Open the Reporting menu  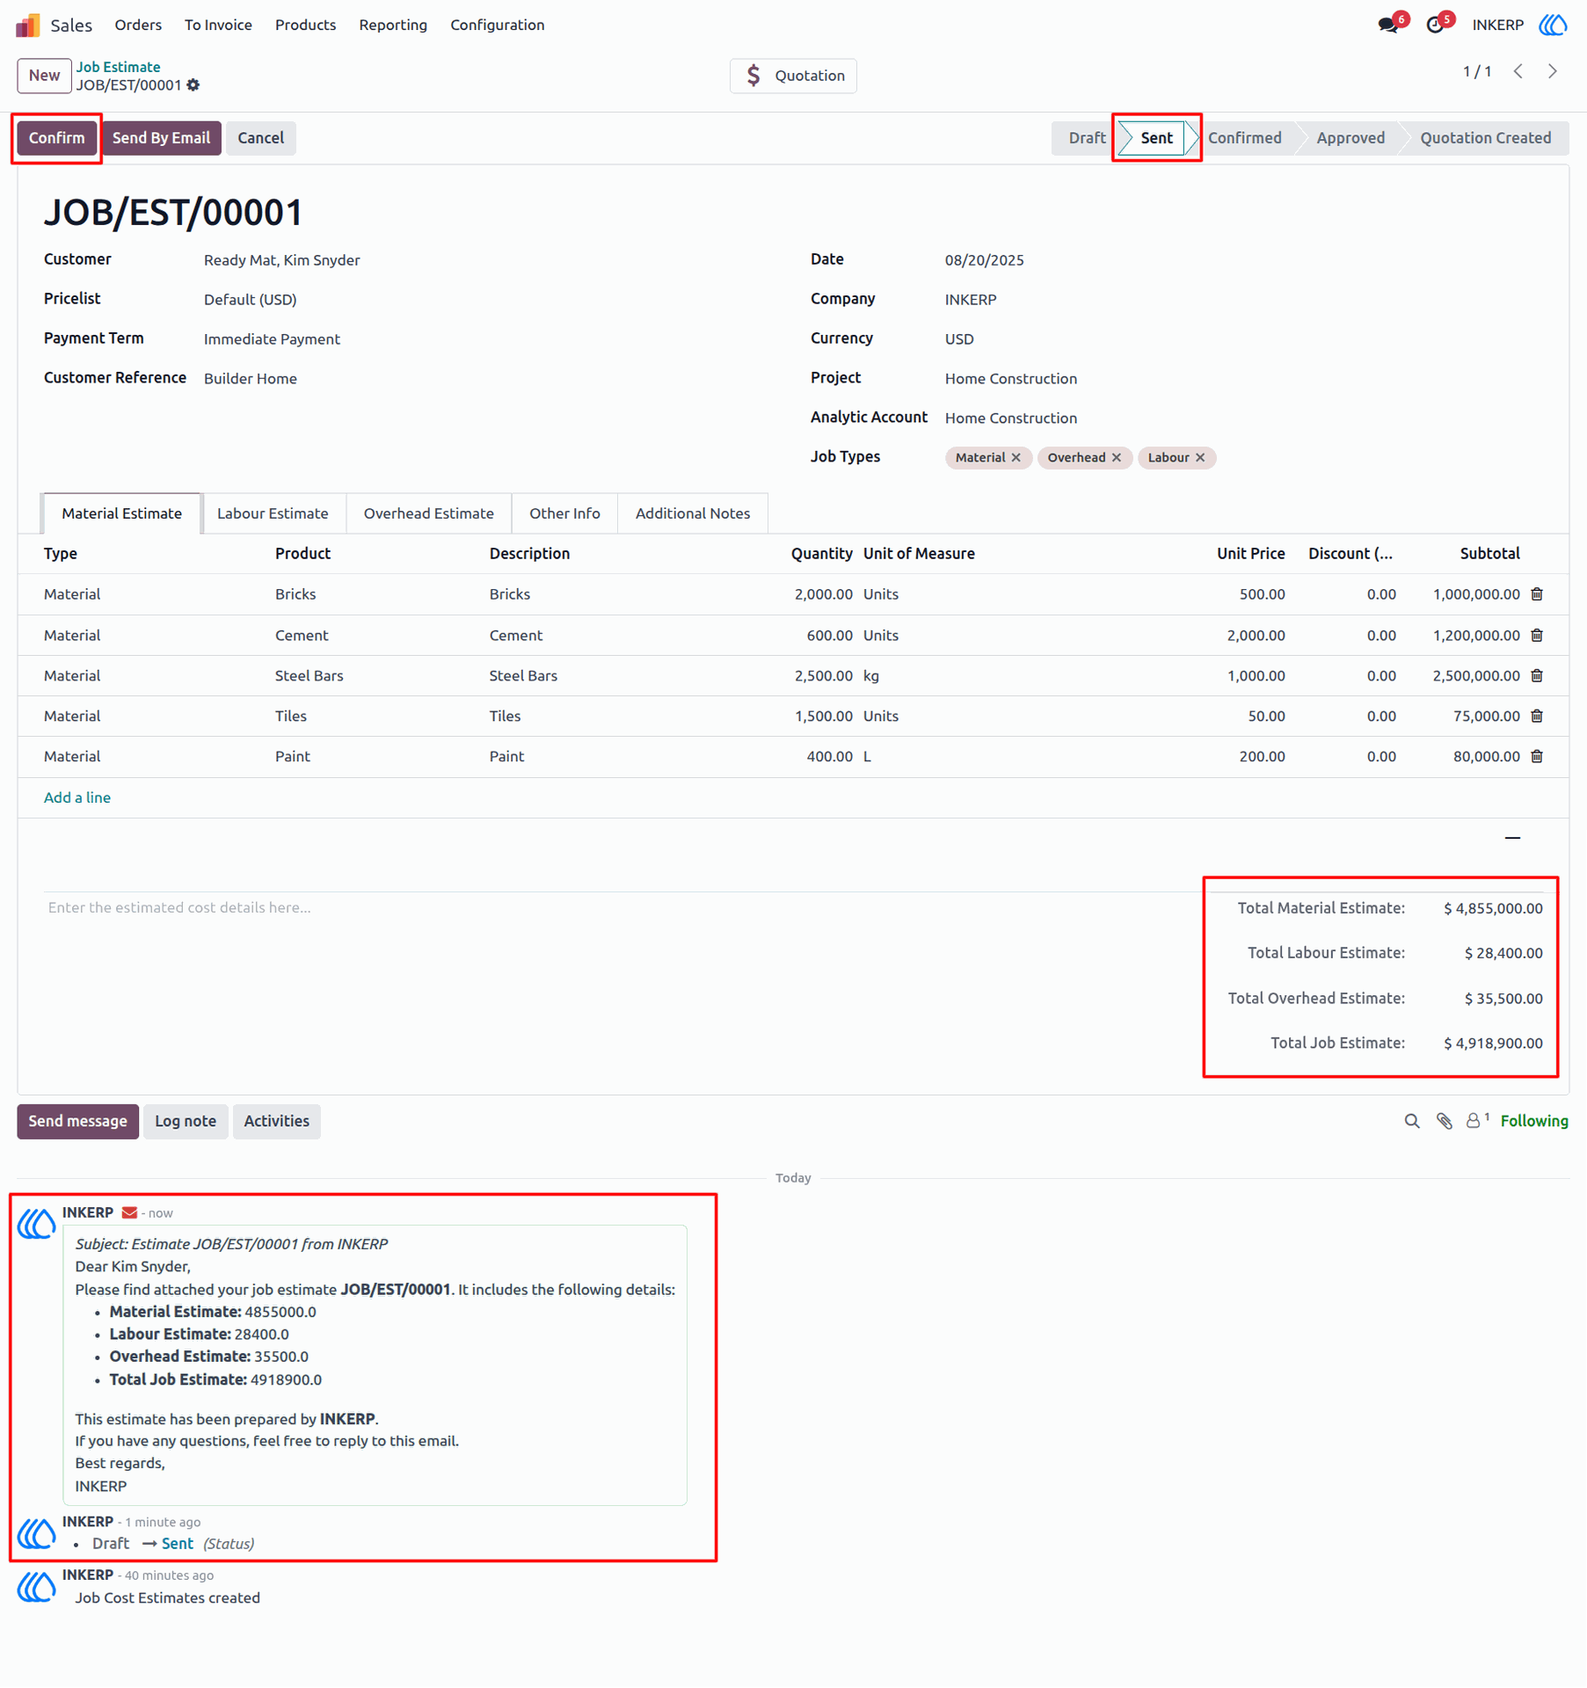(x=393, y=25)
